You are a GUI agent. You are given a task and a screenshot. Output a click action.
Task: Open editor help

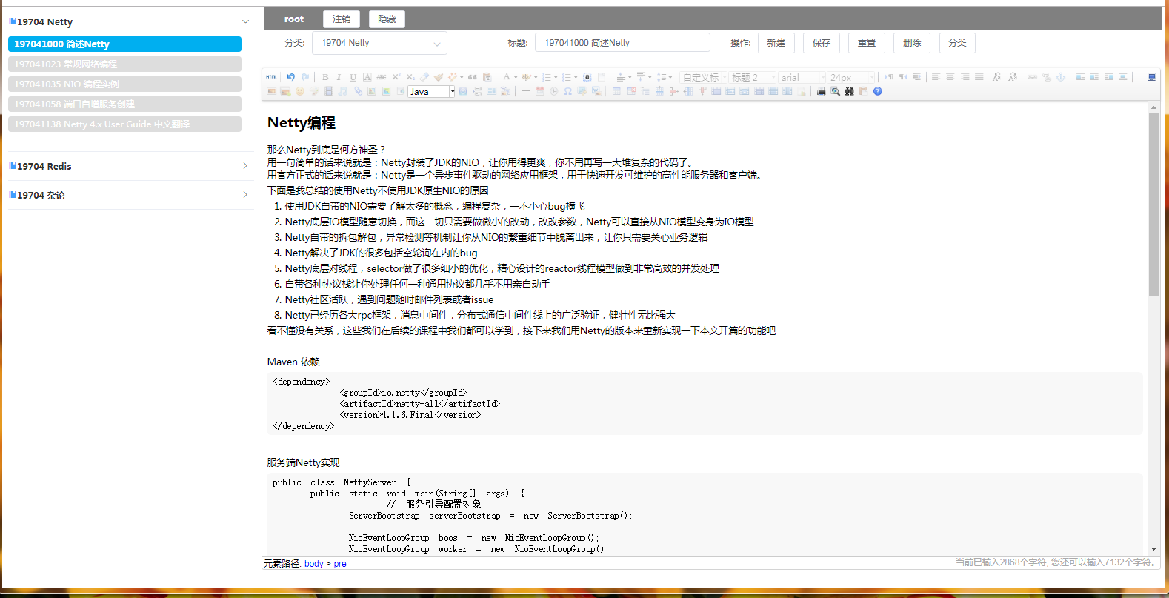click(x=877, y=91)
